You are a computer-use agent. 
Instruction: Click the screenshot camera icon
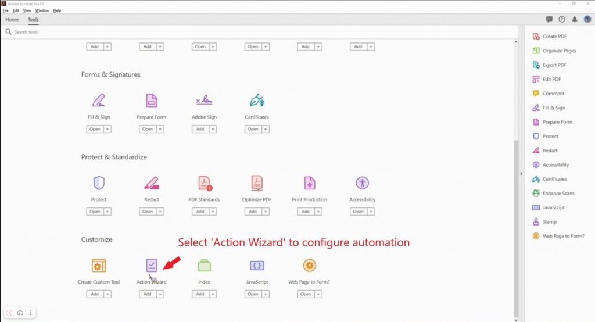click(20, 313)
